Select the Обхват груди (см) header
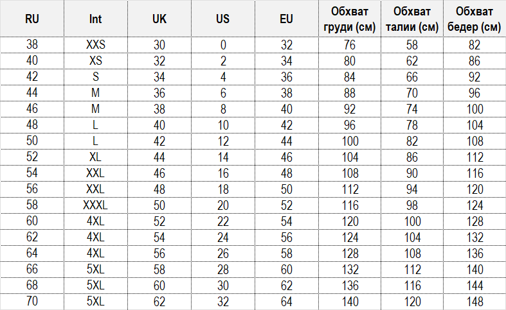 [x=348, y=19]
